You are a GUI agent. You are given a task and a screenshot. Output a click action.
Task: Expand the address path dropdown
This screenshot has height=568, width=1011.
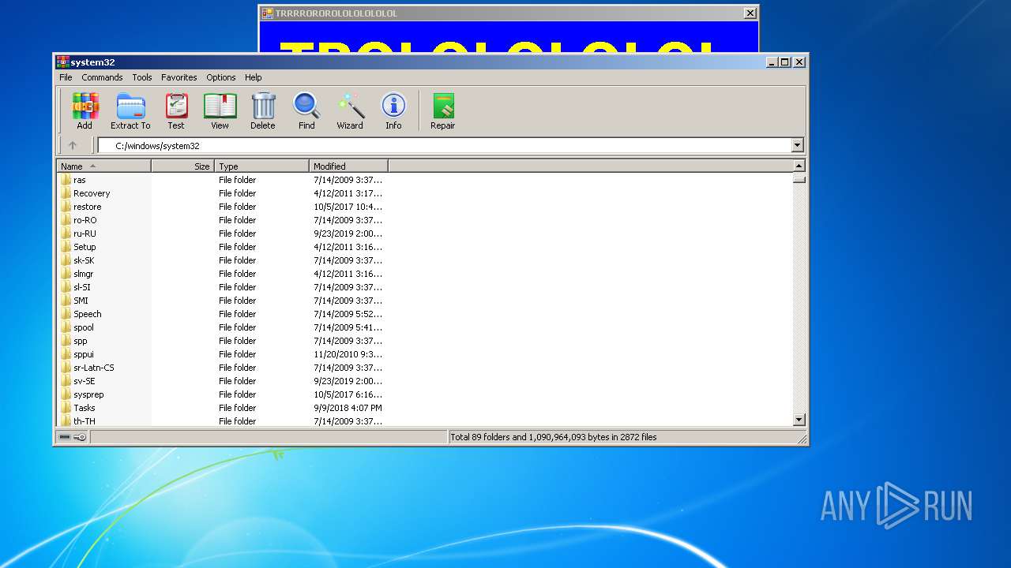[x=797, y=145]
